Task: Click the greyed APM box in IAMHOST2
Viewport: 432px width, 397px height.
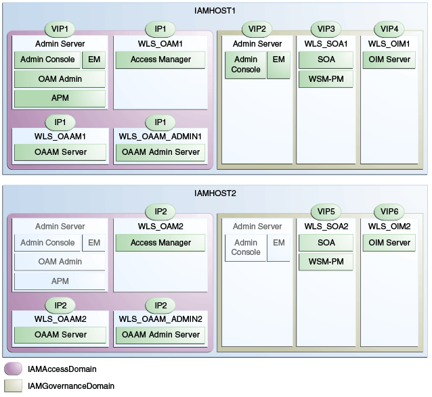Action: pyautogui.click(x=60, y=281)
